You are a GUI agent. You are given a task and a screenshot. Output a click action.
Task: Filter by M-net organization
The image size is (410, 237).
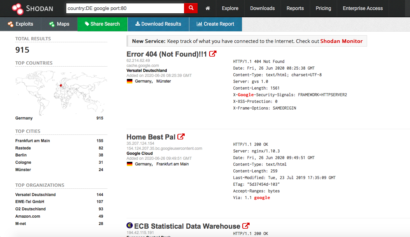pyautogui.click(x=21, y=224)
